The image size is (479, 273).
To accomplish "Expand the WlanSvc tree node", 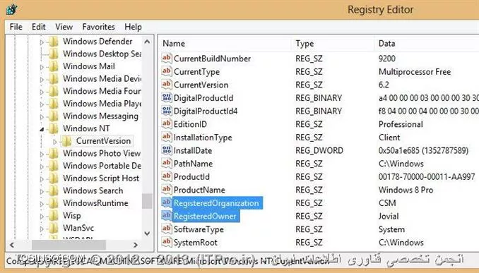I will click(x=42, y=229).
